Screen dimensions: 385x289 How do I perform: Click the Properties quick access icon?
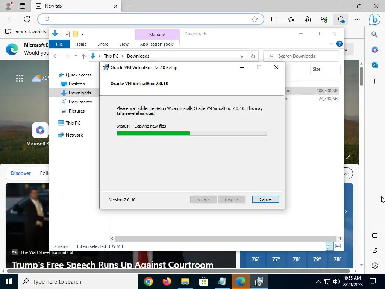pos(67,34)
